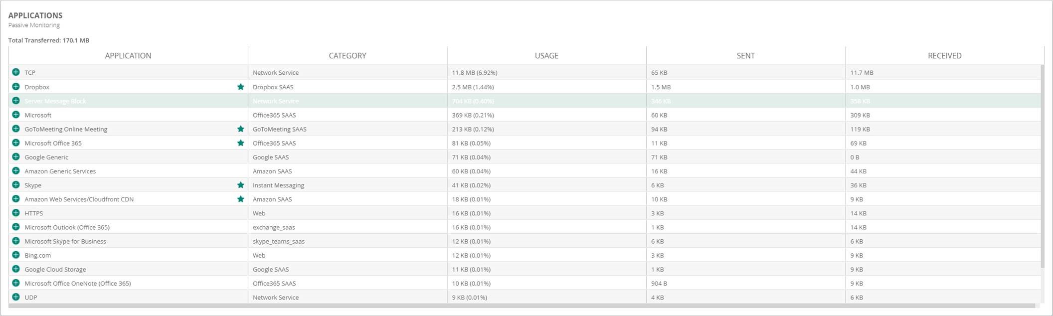The width and height of the screenshot is (1053, 316).
Task: Click the 309 KB received value
Action: (x=860, y=115)
